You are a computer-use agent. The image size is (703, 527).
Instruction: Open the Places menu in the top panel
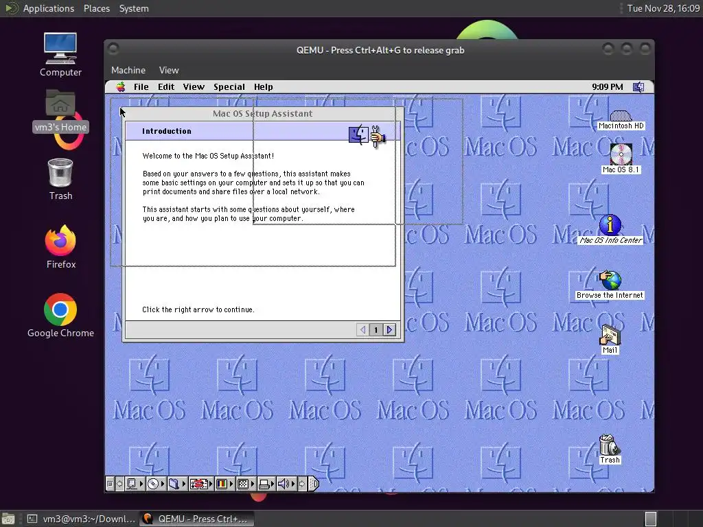96,8
